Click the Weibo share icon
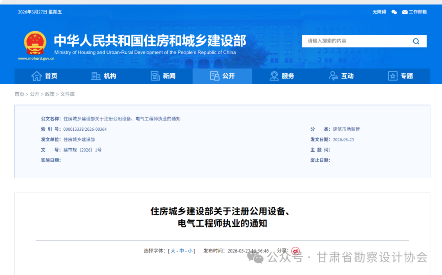 pyautogui.click(x=295, y=251)
